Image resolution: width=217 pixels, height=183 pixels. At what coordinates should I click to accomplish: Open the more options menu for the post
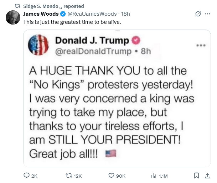point(208,14)
